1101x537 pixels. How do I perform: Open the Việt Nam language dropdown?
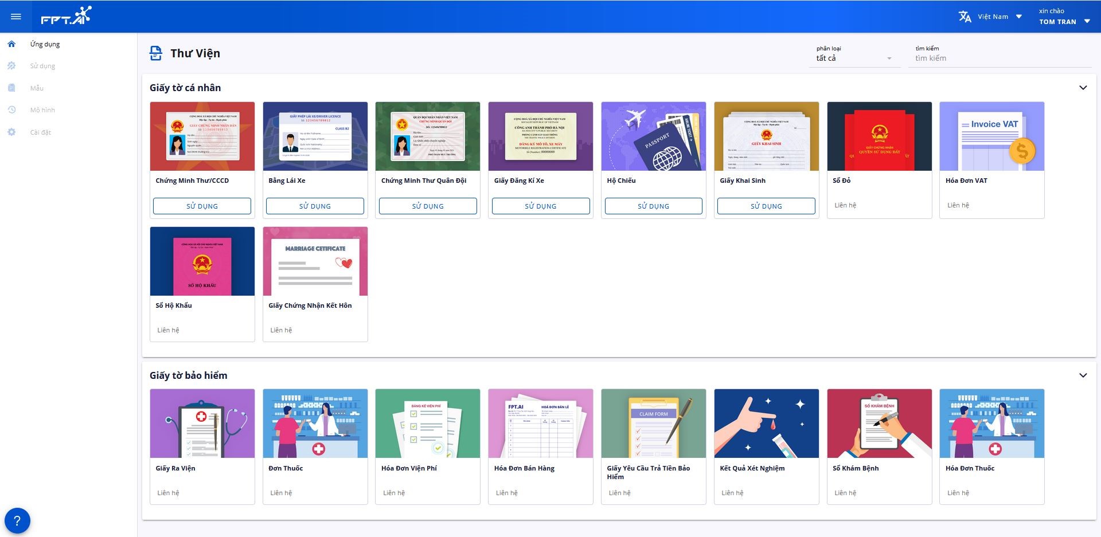[998, 17]
